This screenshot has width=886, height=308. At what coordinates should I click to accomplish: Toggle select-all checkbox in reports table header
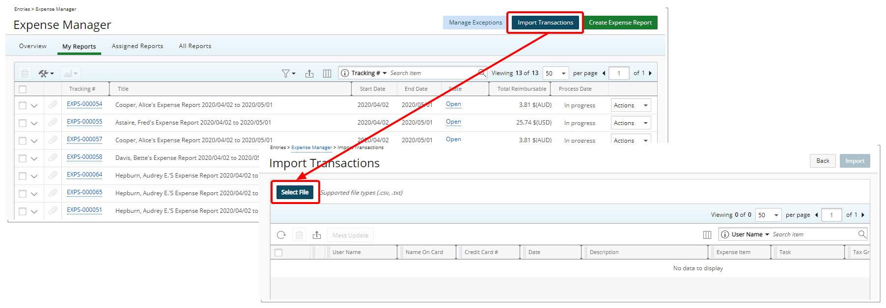click(x=23, y=89)
